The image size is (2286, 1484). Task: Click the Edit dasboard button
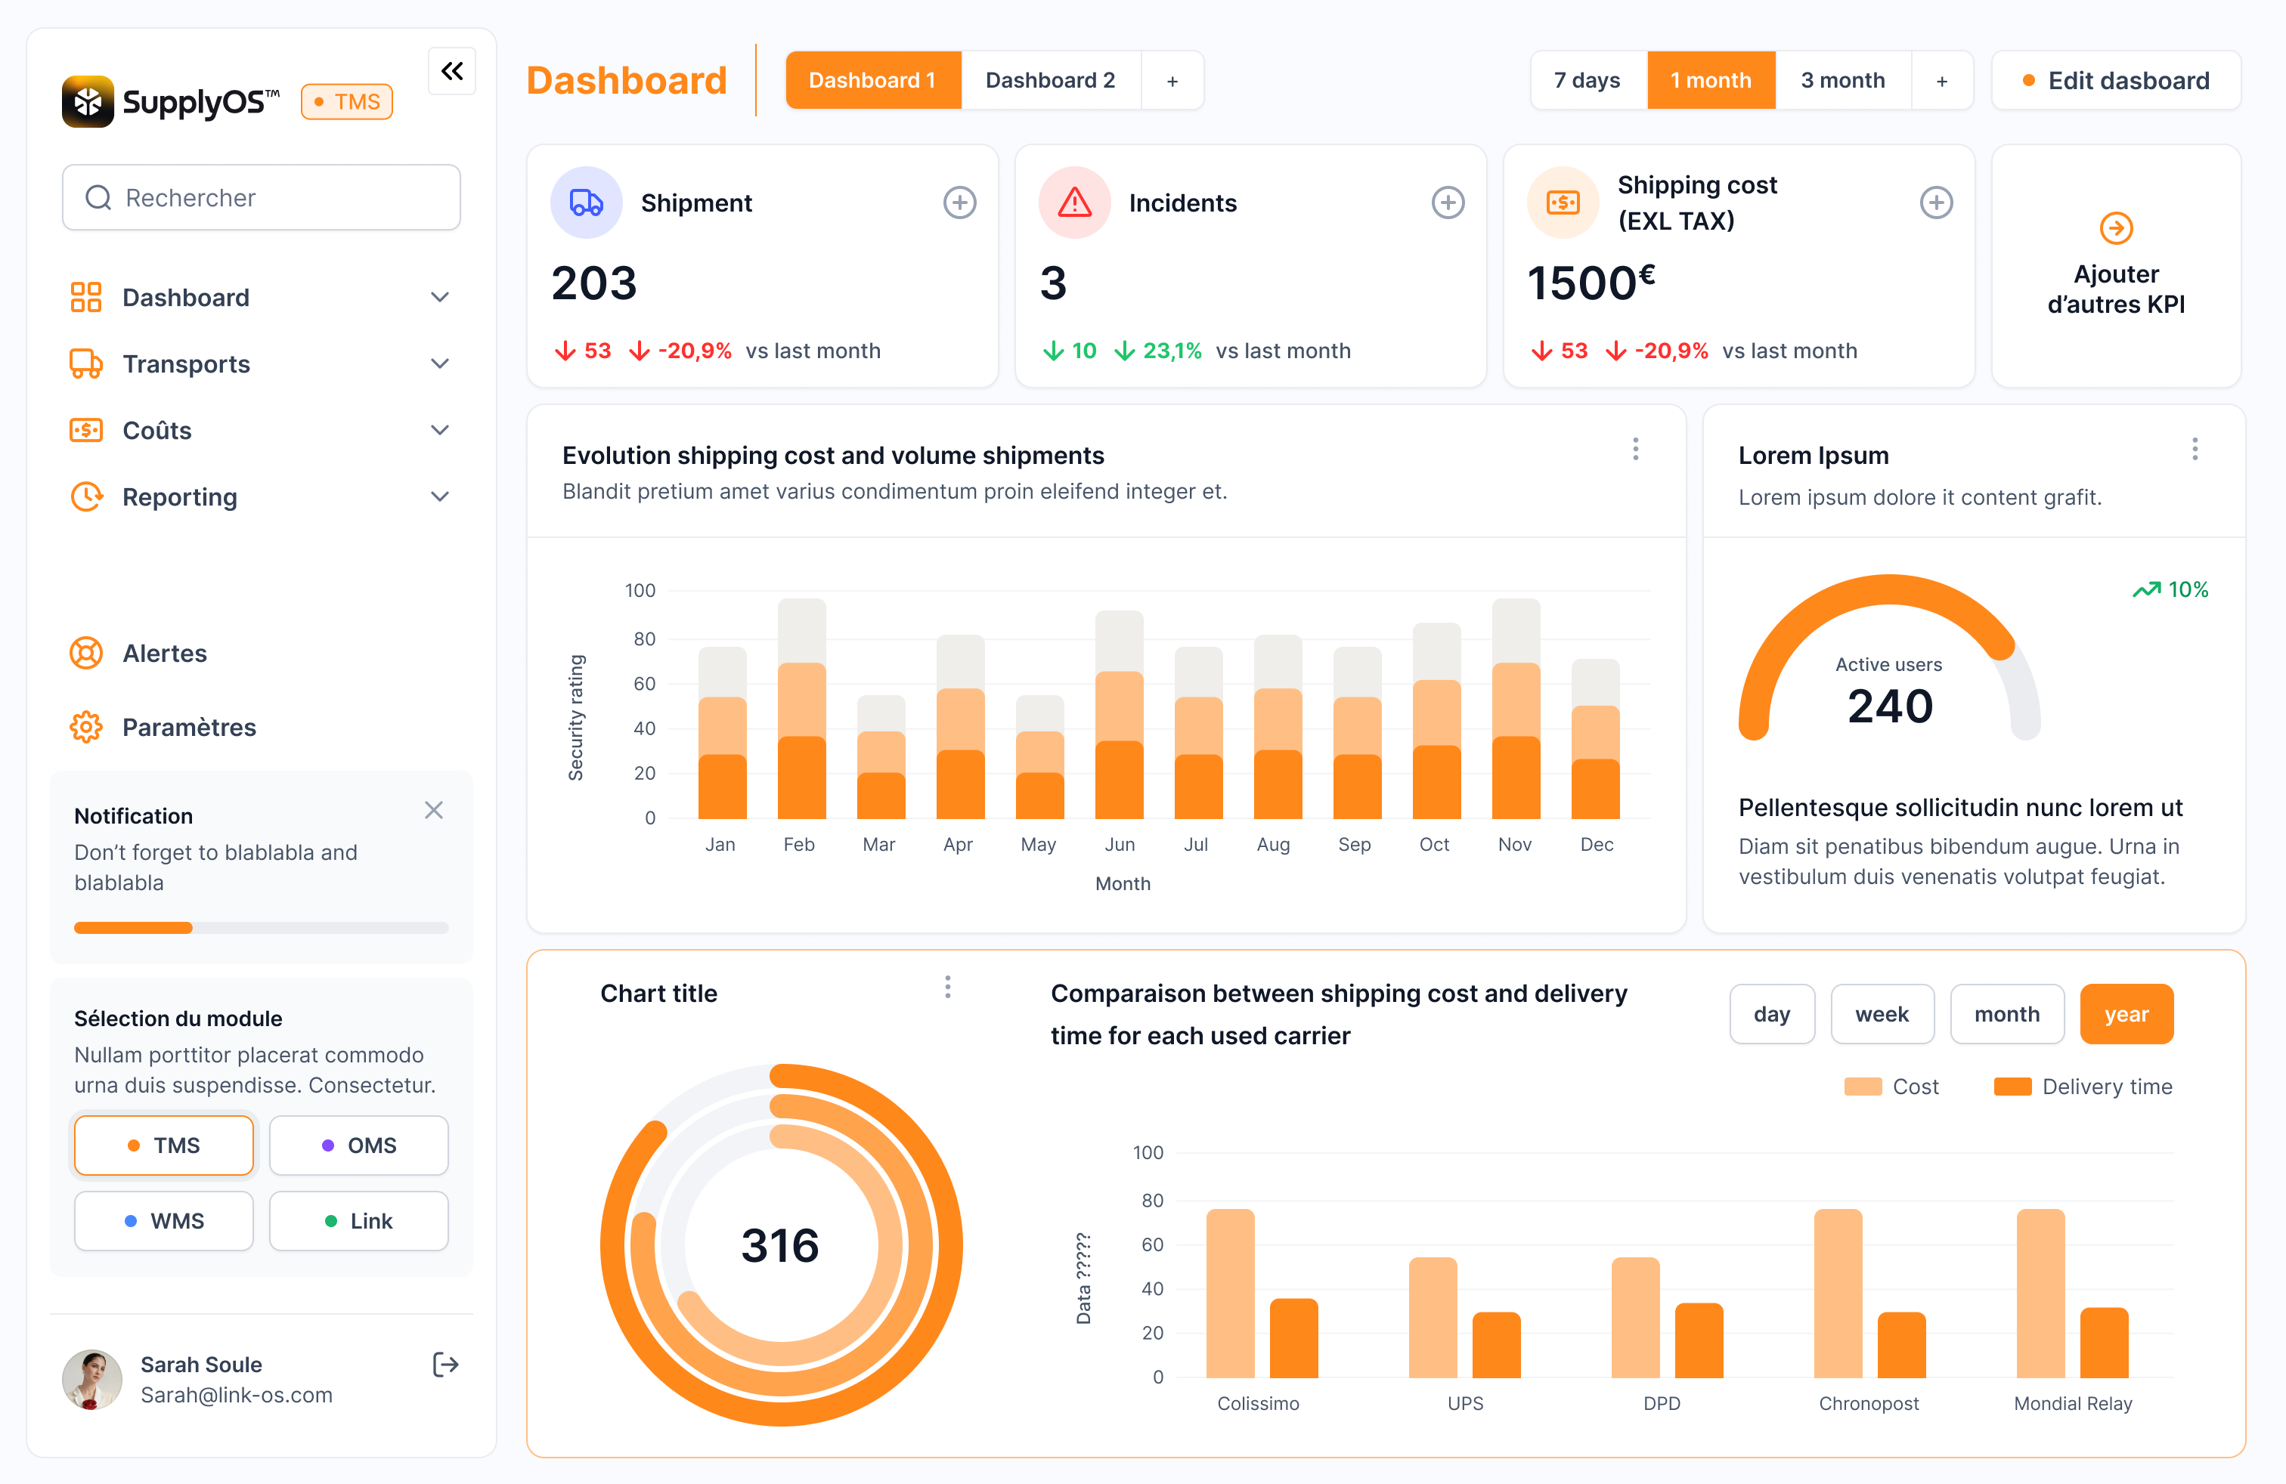pos(2116,81)
